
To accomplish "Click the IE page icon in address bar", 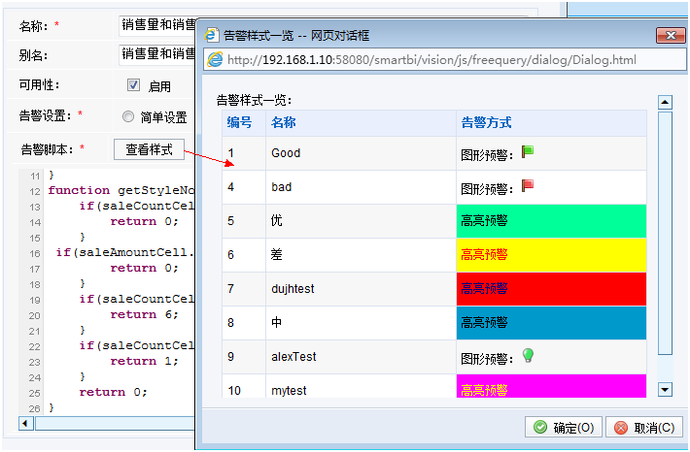I will [x=215, y=59].
